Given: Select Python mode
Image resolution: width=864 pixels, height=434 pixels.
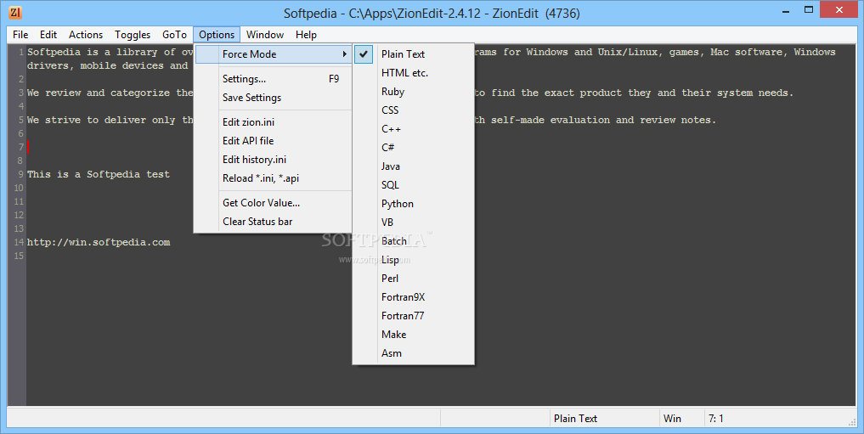Looking at the screenshot, I should [x=413, y=204].
